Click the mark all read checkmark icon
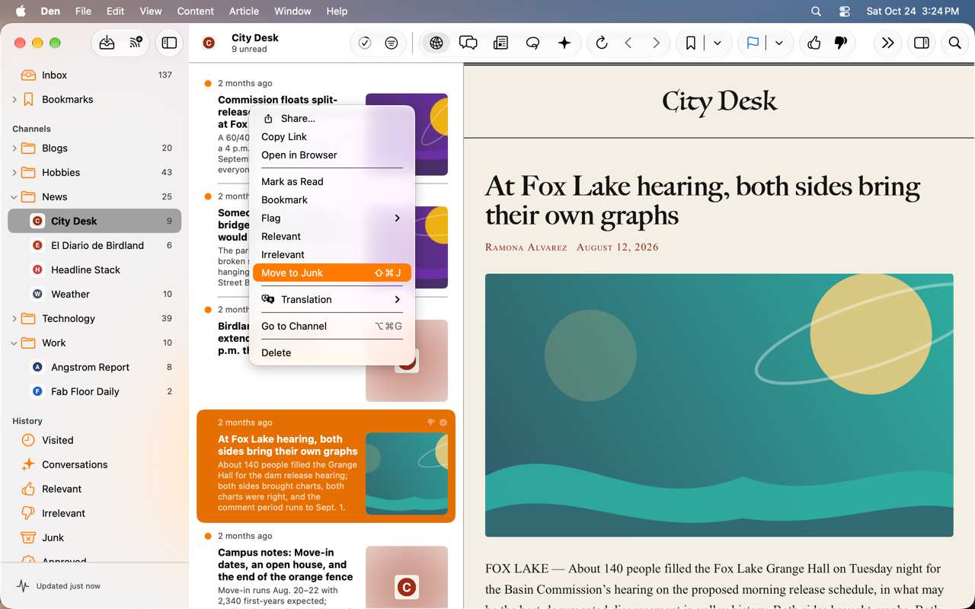 (365, 43)
